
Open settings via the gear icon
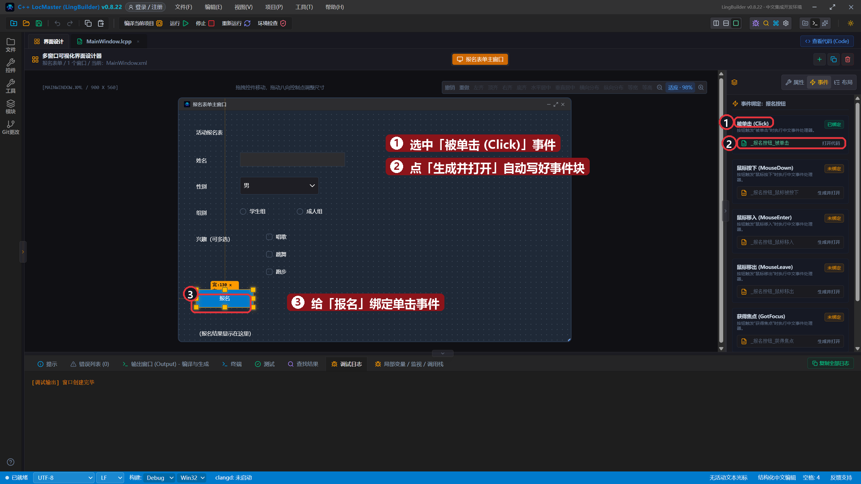coord(786,23)
